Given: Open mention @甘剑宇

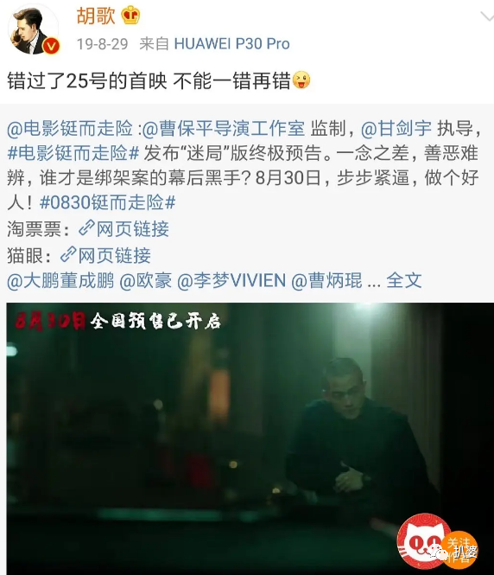Looking at the screenshot, I should (396, 129).
